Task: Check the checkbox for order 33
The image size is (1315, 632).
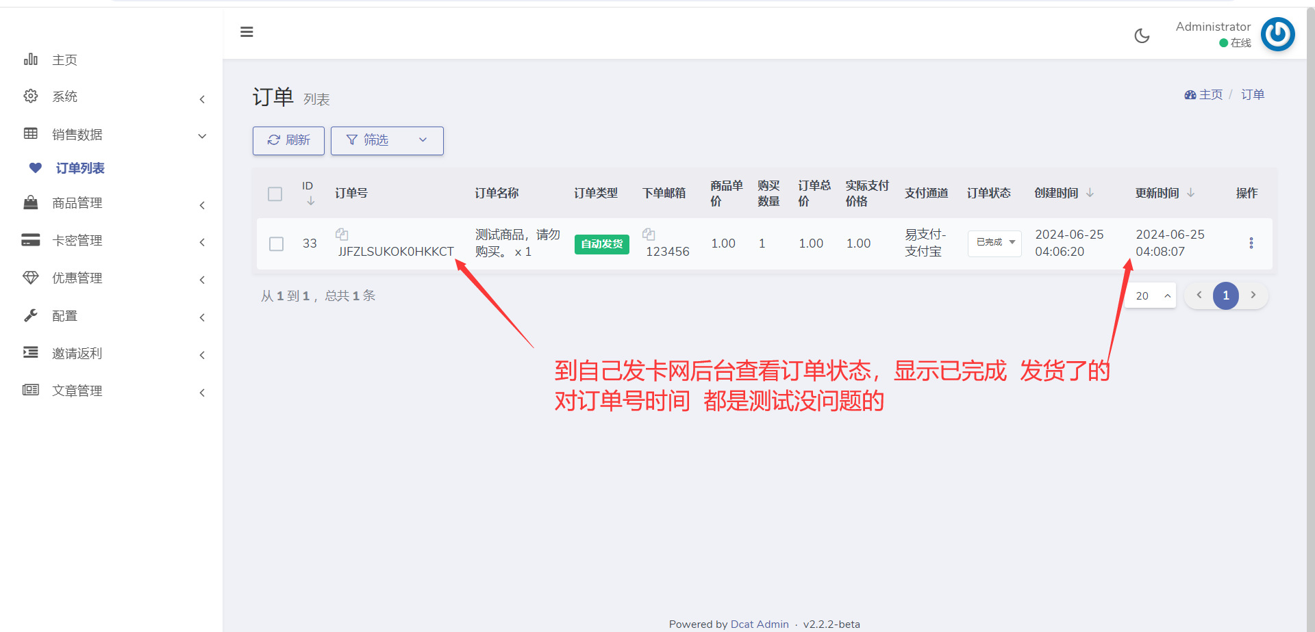Action: [277, 244]
